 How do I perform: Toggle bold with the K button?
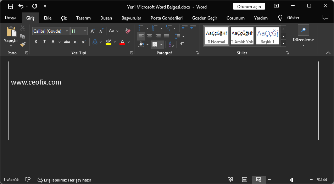(36, 42)
